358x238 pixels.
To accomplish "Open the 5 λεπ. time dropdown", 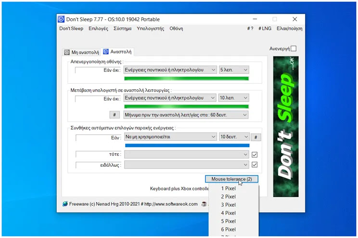I will pyautogui.click(x=234, y=70).
